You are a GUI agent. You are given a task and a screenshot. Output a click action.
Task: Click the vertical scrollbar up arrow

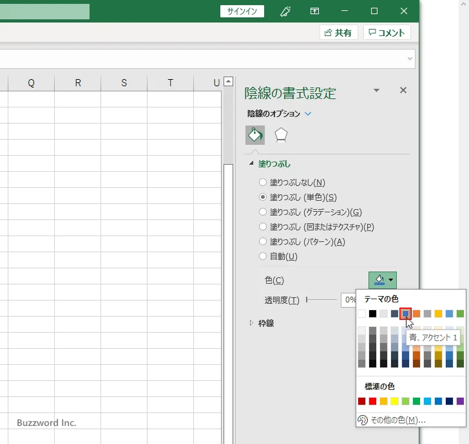pyautogui.click(x=229, y=81)
